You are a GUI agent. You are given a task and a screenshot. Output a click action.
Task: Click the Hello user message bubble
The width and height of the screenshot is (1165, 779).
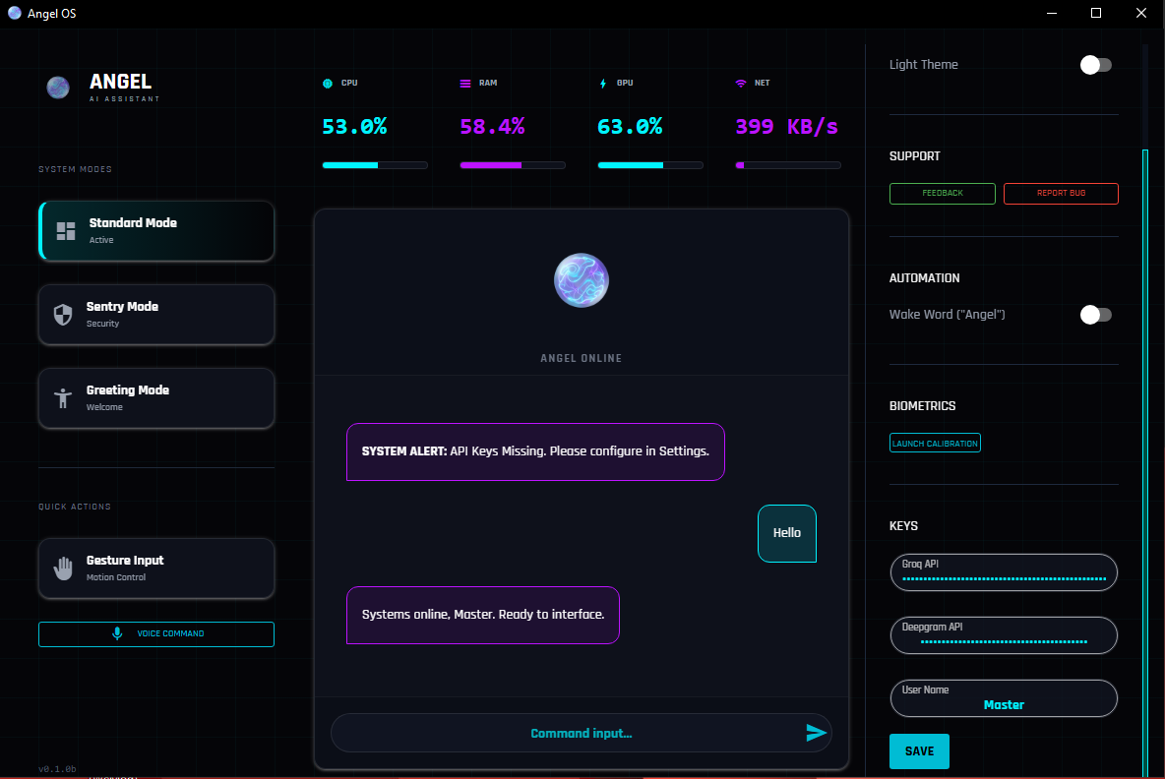pos(787,534)
